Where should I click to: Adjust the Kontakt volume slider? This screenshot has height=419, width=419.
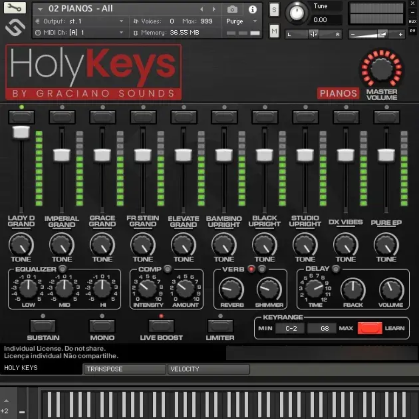[382, 34]
